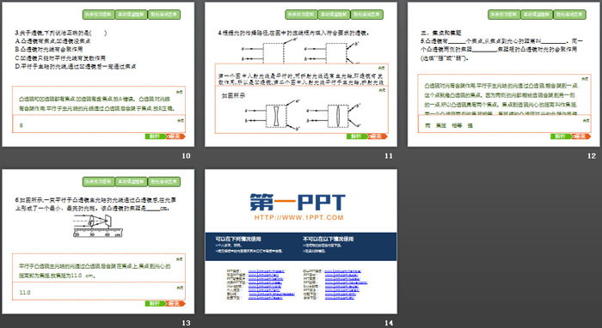This screenshot has height=328, width=602.
Task: Click option D line on slide 10
Action: (x=76, y=67)
